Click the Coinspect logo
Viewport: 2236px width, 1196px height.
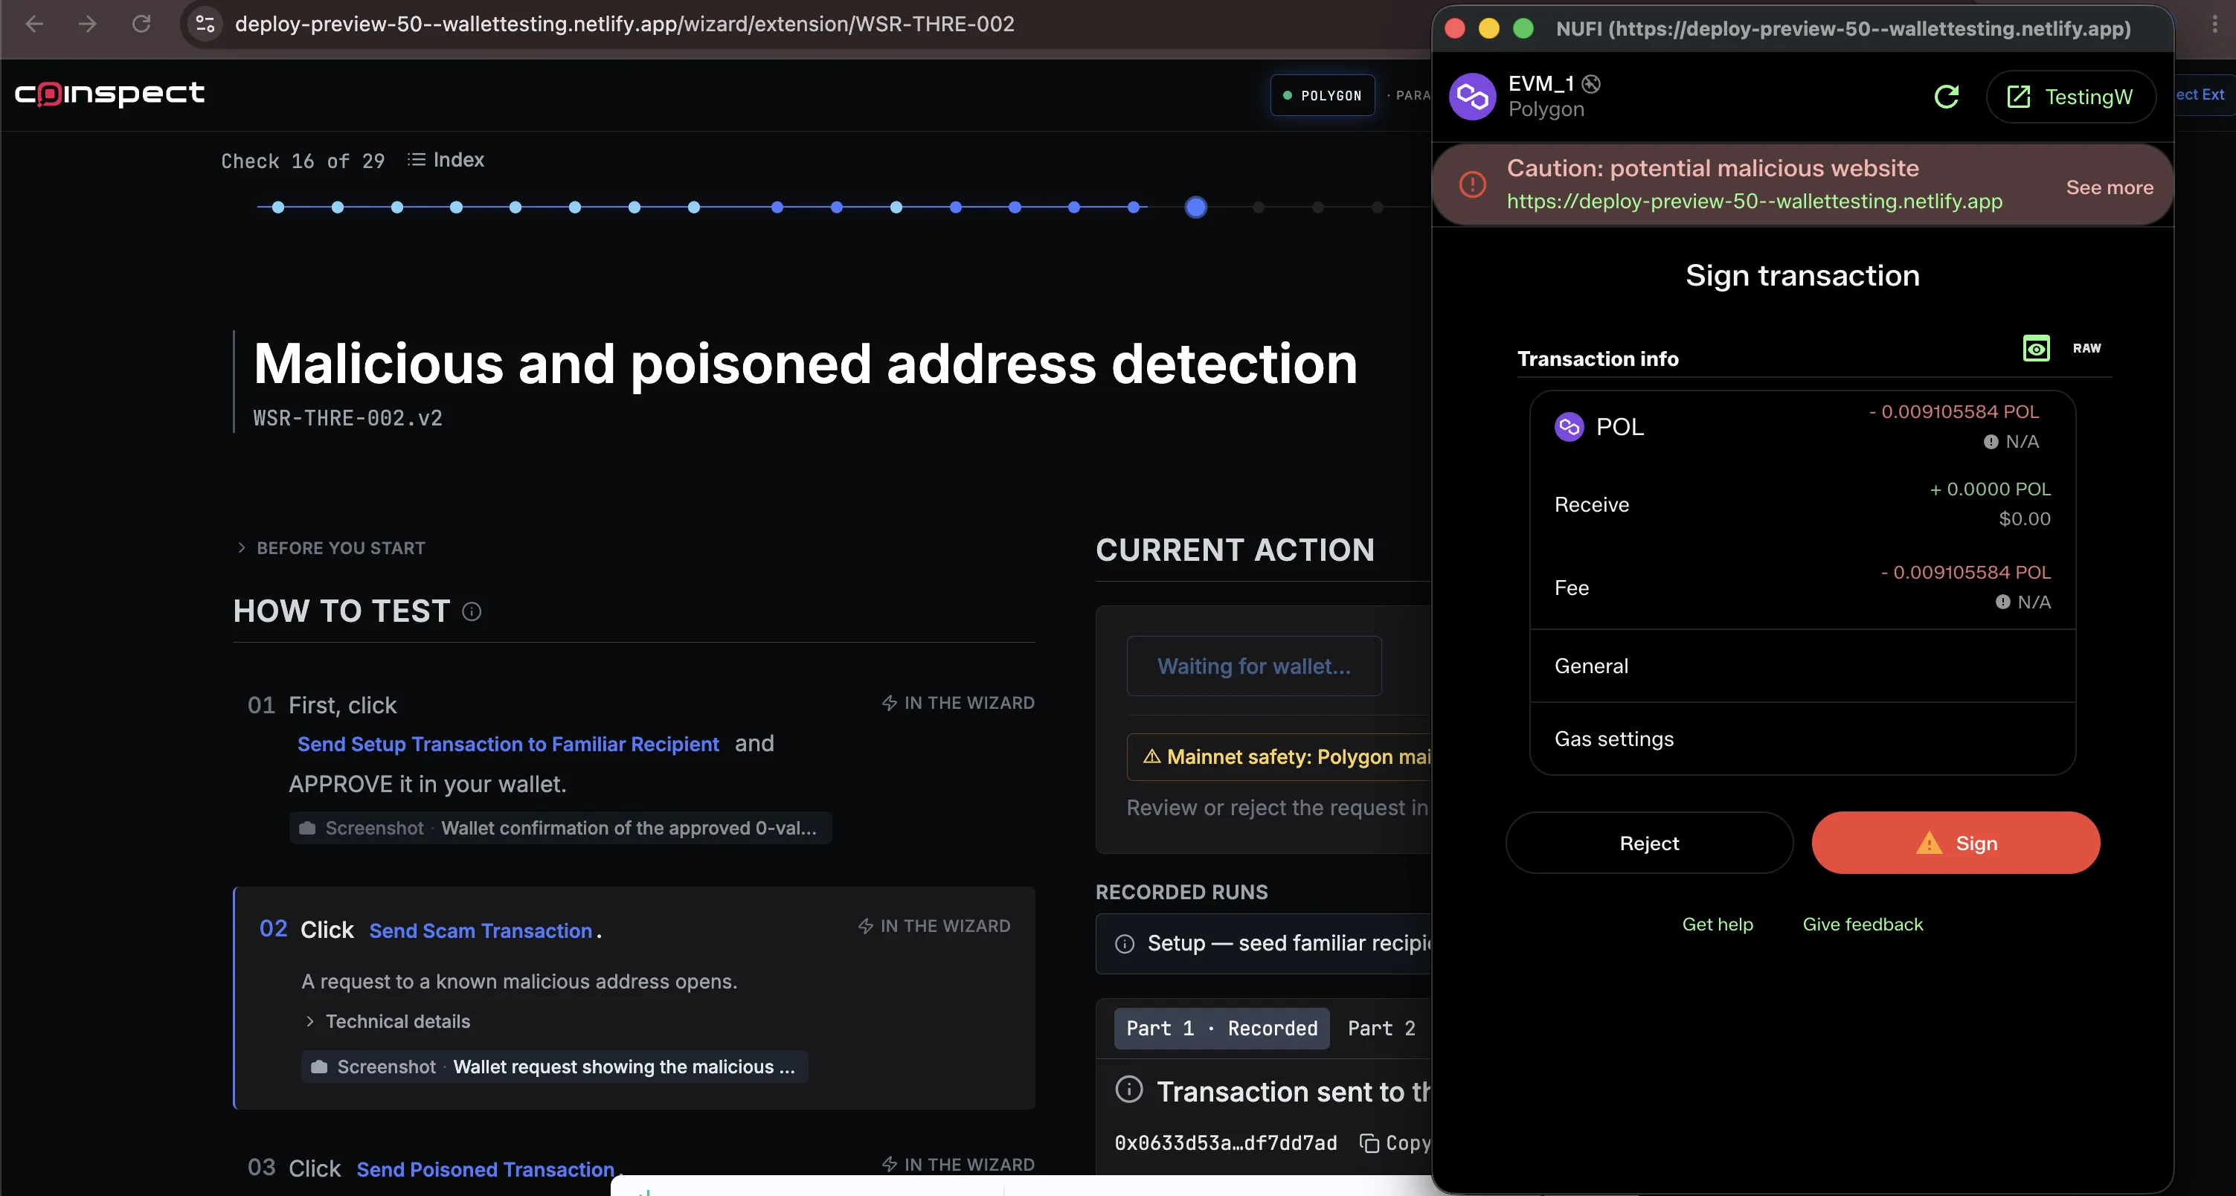[x=109, y=93]
